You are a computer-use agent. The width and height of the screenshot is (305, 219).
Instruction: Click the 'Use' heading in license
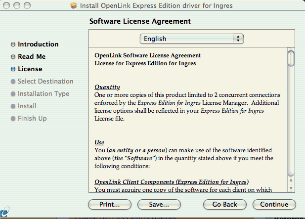(x=99, y=142)
